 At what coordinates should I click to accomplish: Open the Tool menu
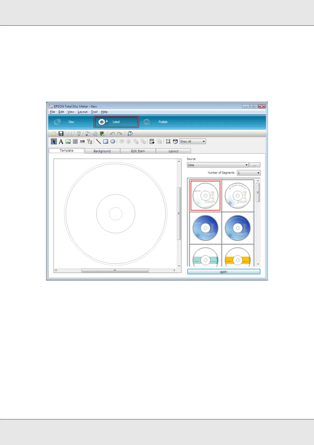coord(94,112)
